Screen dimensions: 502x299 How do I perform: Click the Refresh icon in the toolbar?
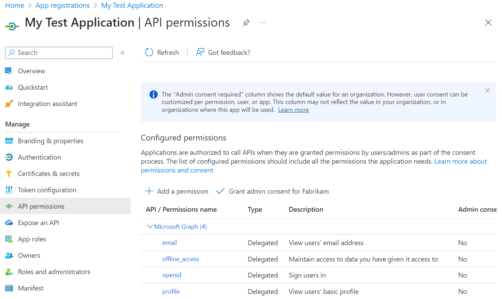click(x=149, y=53)
